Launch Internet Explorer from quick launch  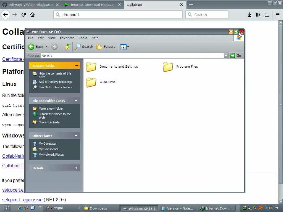[x=20, y=208]
